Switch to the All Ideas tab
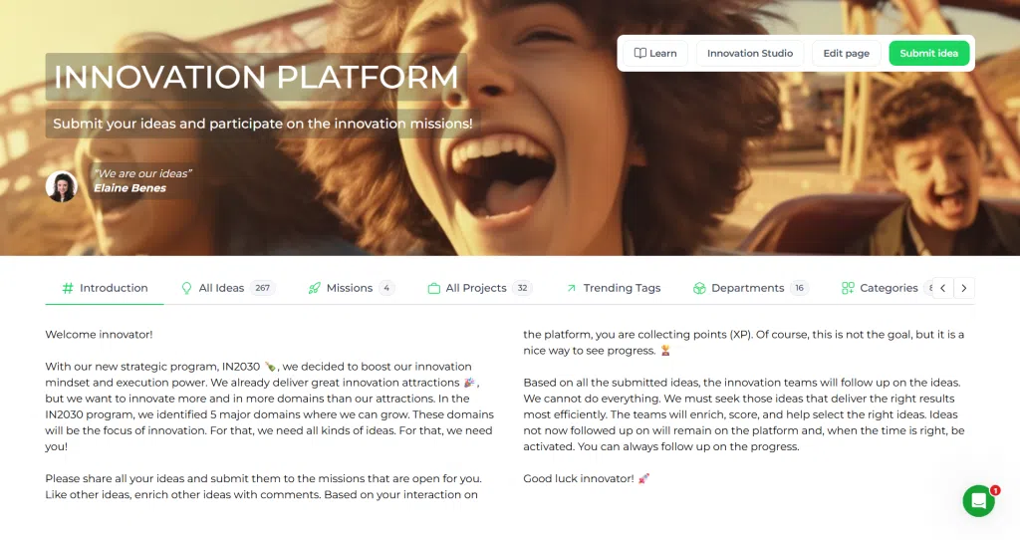Image resolution: width=1020 pixels, height=540 pixels. [x=228, y=288]
